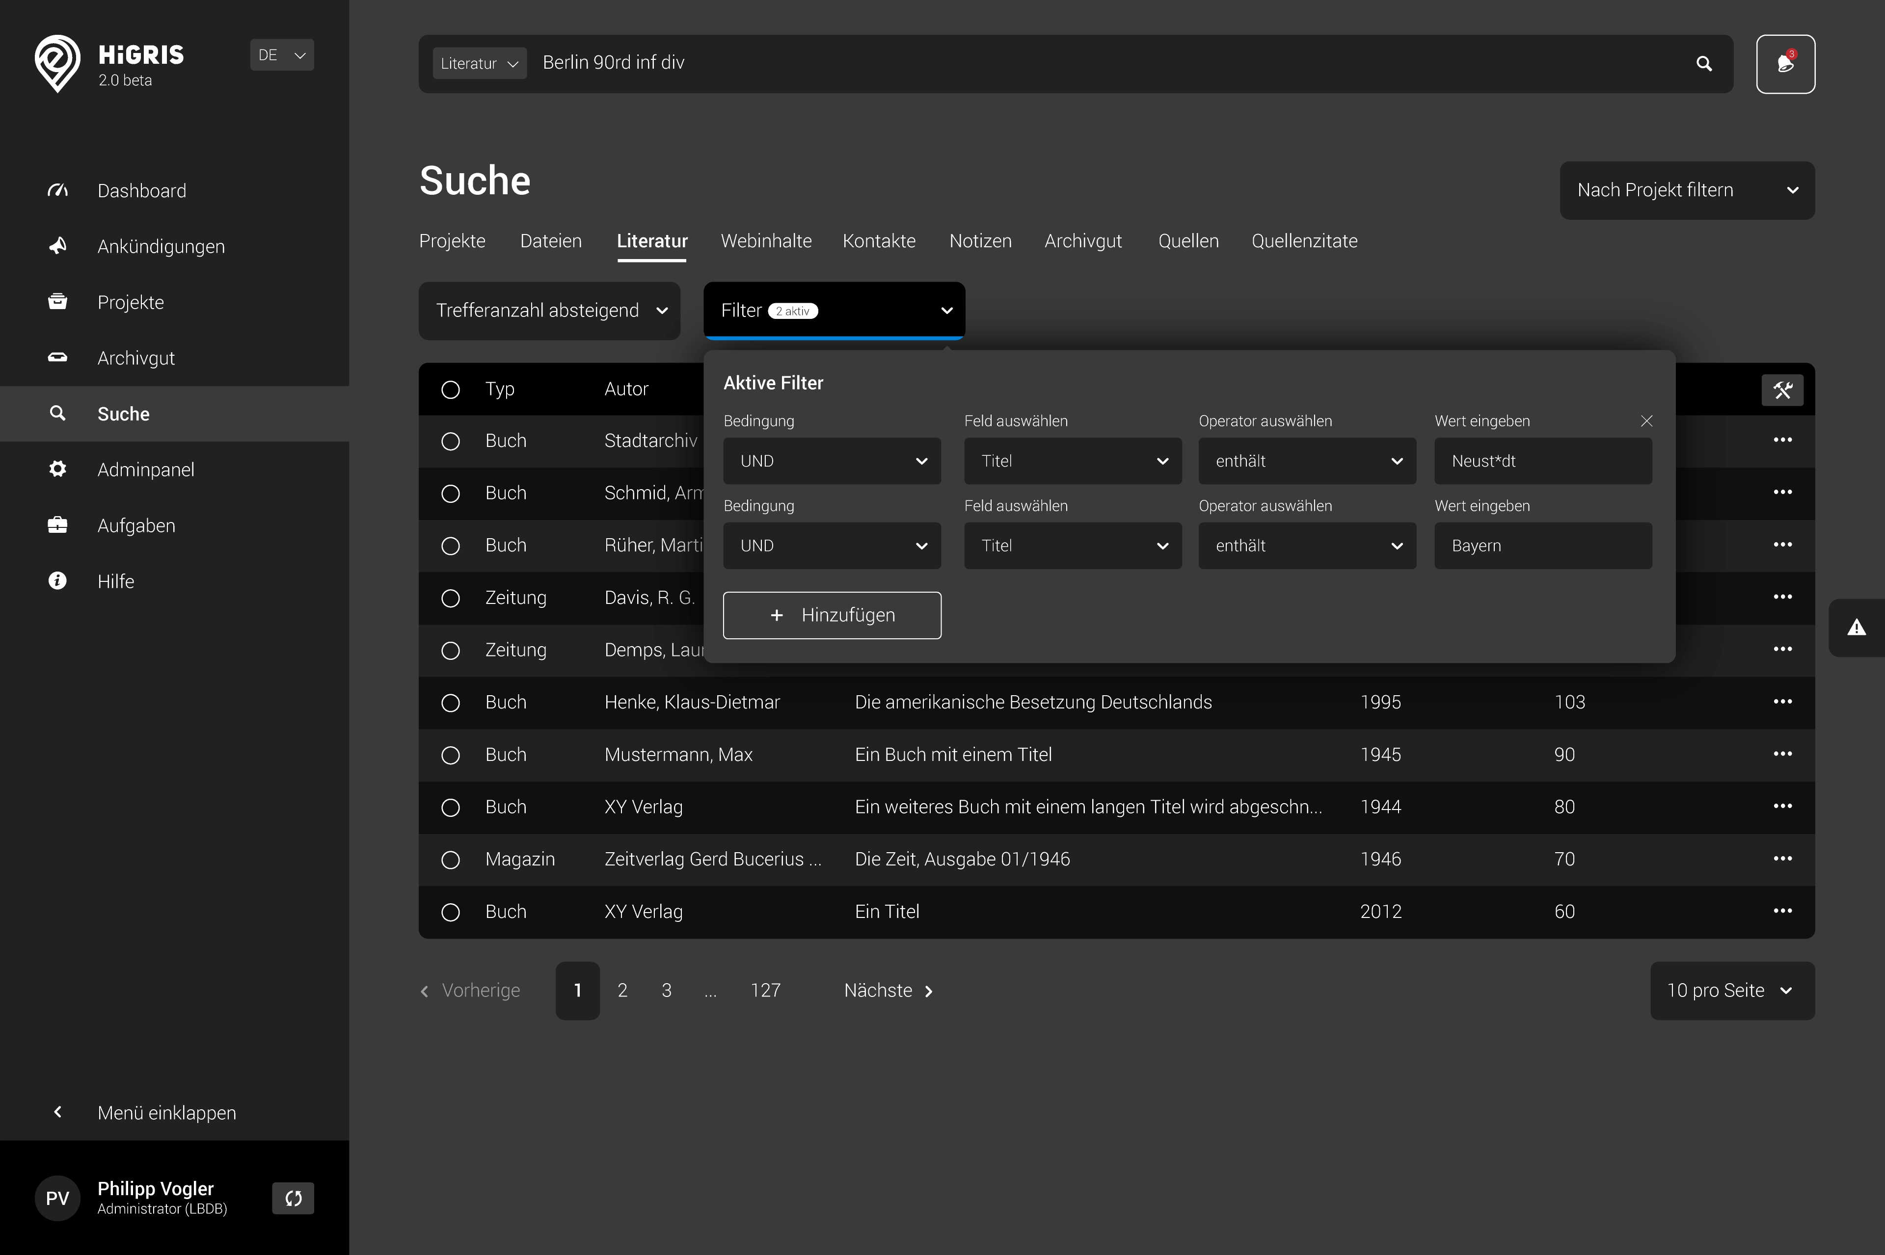This screenshot has height=1255, width=1885.
Task: Select the Magazin Die Zeit row radio button
Action: click(x=451, y=860)
